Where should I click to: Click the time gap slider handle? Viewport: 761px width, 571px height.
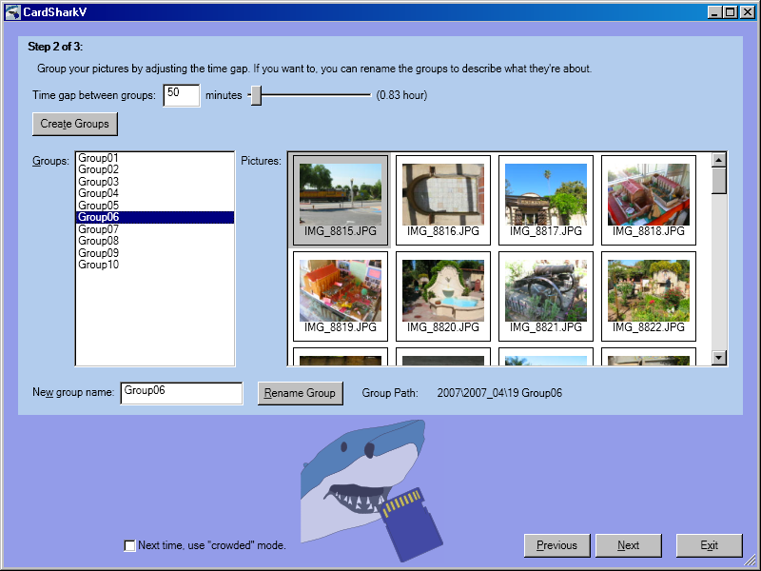(x=256, y=95)
